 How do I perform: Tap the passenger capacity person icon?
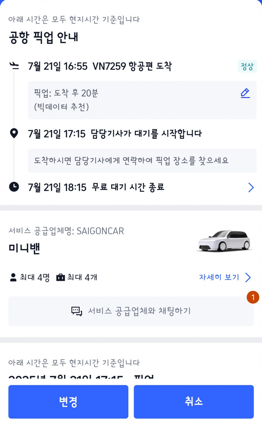tap(13, 277)
